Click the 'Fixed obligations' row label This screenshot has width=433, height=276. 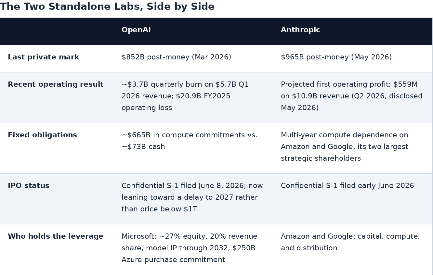click(42, 135)
